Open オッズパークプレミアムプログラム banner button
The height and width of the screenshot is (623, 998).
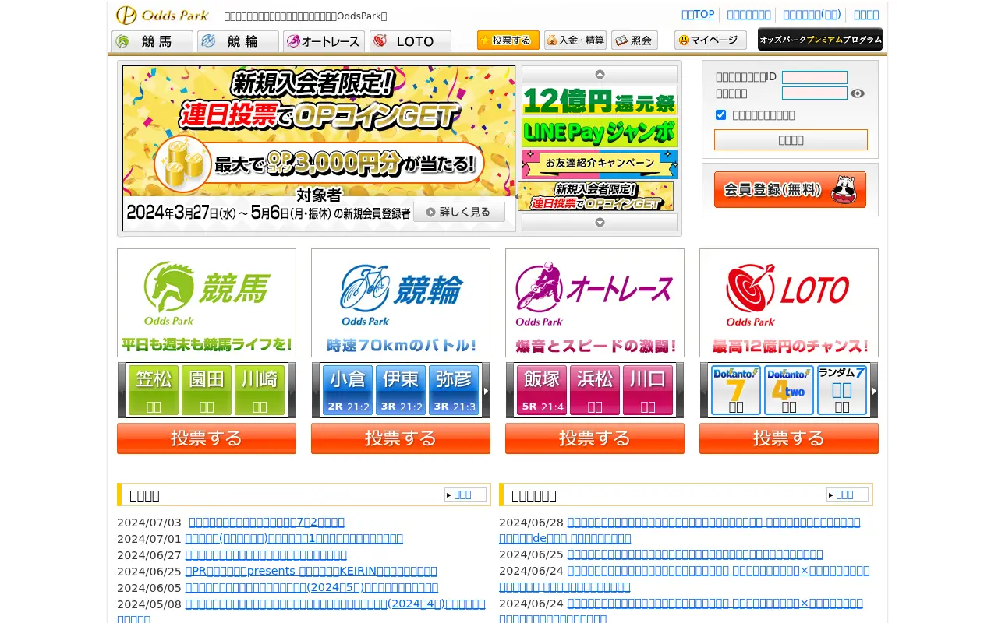click(x=820, y=39)
